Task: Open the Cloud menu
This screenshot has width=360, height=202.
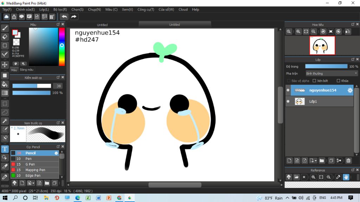Action: [183, 9]
